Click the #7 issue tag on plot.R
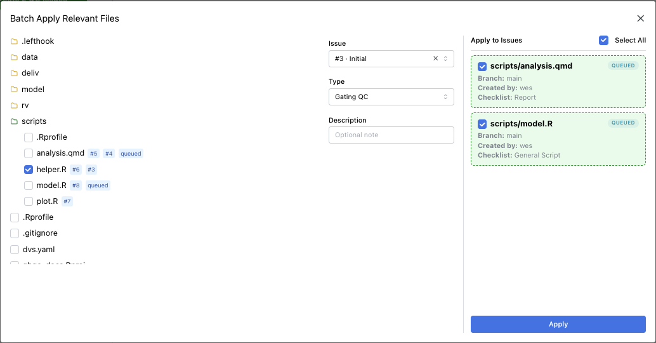The image size is (656, 343). [x=67, y=201]
